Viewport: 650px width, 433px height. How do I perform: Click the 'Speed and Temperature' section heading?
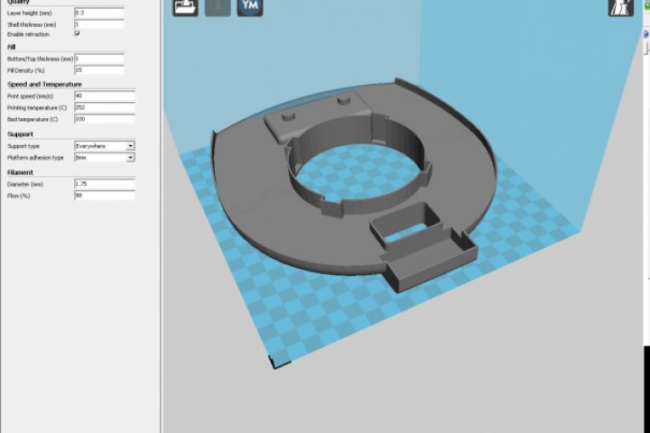(x=45, y=84)
